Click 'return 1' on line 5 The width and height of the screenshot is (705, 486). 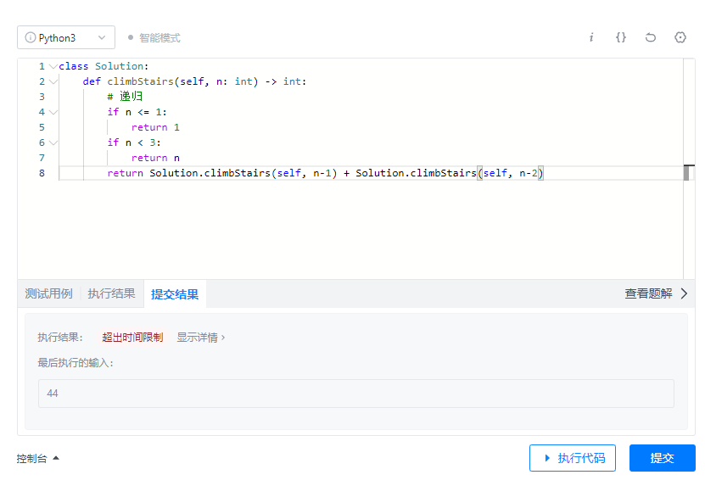pyautogui.click(x=155, y=127)
